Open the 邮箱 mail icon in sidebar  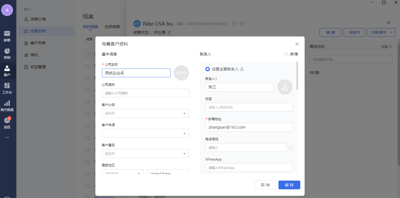click(x=7, y=35)
